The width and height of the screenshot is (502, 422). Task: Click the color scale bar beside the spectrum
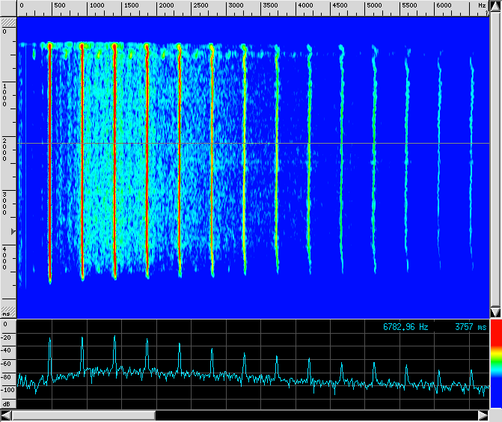click(x=495, y=368)
